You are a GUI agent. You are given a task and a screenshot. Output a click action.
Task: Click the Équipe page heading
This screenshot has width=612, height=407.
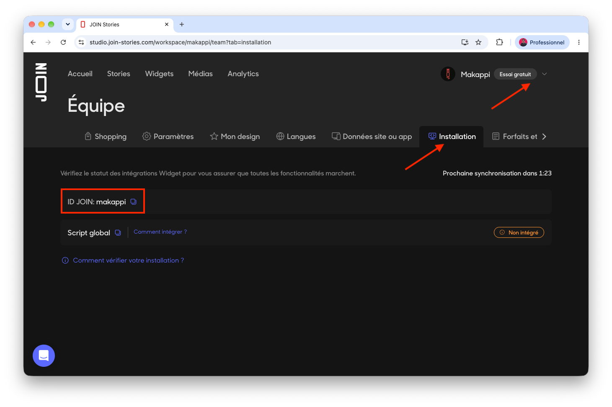(96, 105)
